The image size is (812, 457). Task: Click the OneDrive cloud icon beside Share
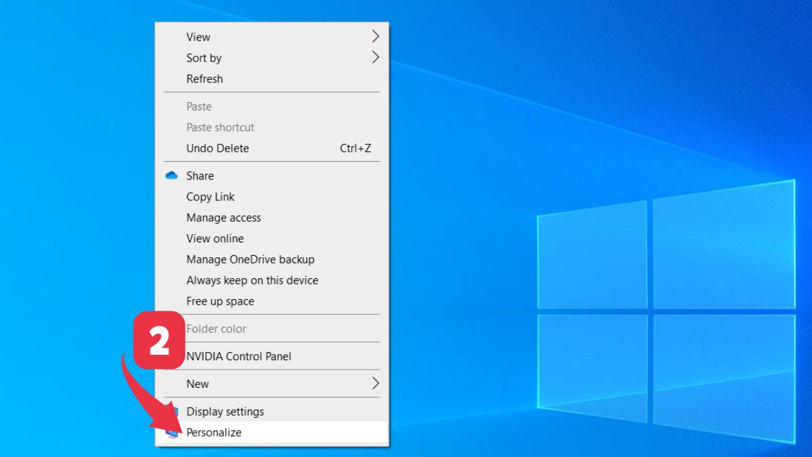pyautogui.click(x=172, y=175)
